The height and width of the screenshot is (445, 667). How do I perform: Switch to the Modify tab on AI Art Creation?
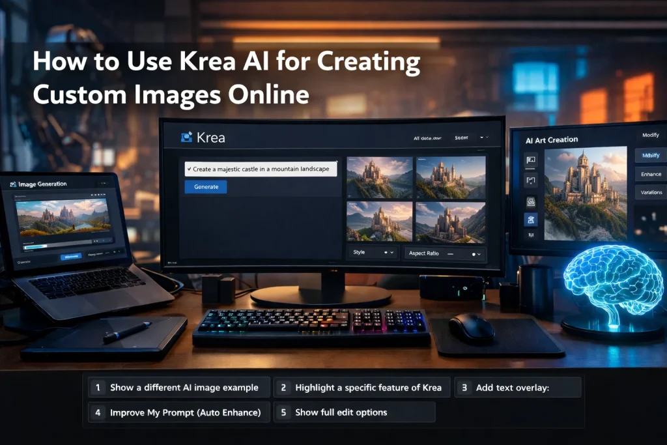(651, 156)
